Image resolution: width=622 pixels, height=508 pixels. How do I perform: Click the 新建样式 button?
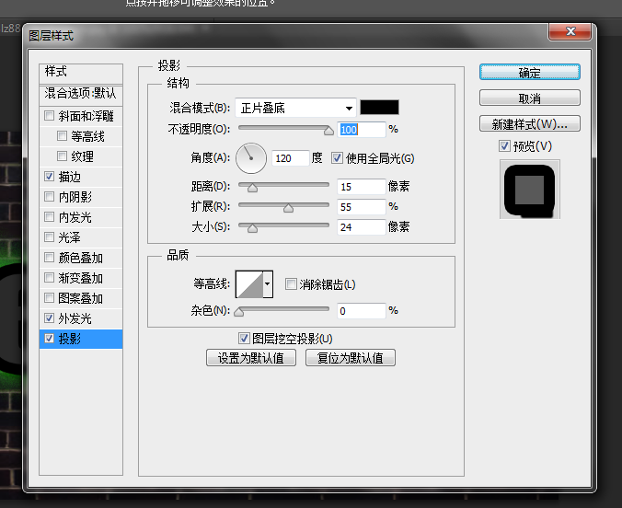pos(529,123)
